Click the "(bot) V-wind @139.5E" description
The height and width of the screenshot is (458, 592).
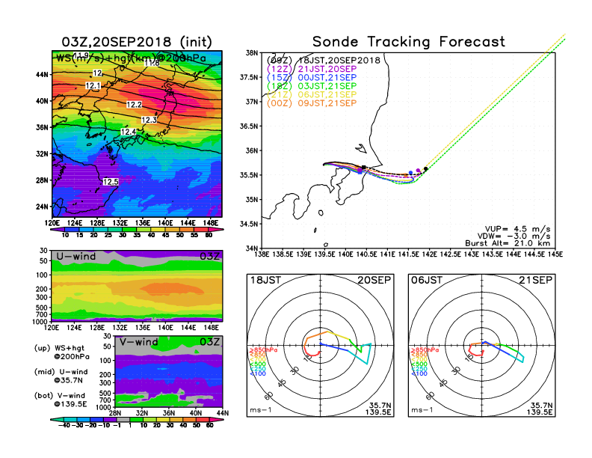point(61,400)
